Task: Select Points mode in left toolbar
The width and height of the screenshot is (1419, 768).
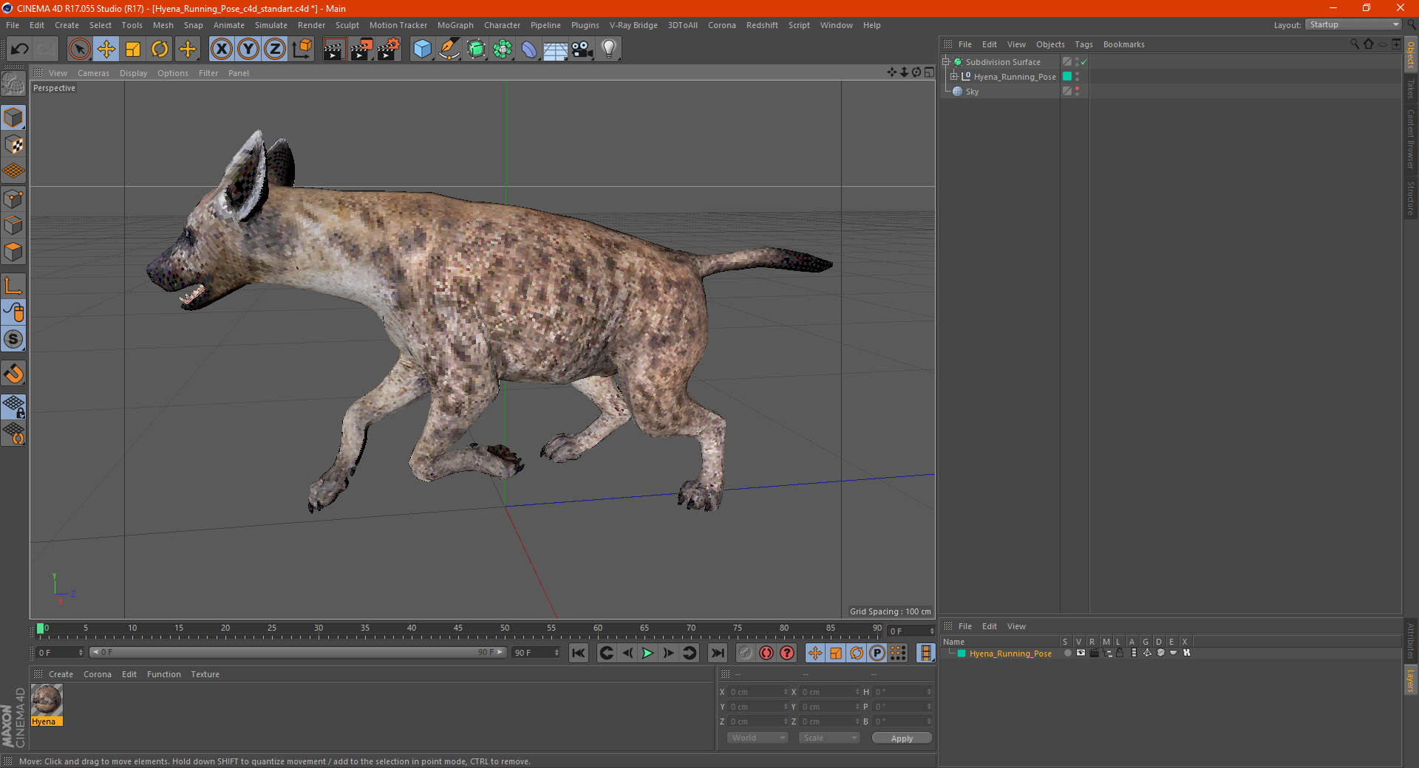Action: click(13, 199)
